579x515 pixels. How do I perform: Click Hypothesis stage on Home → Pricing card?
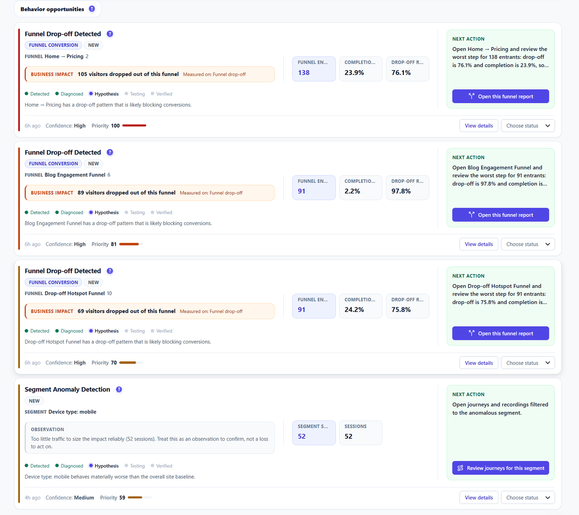[x=104, y=94]
